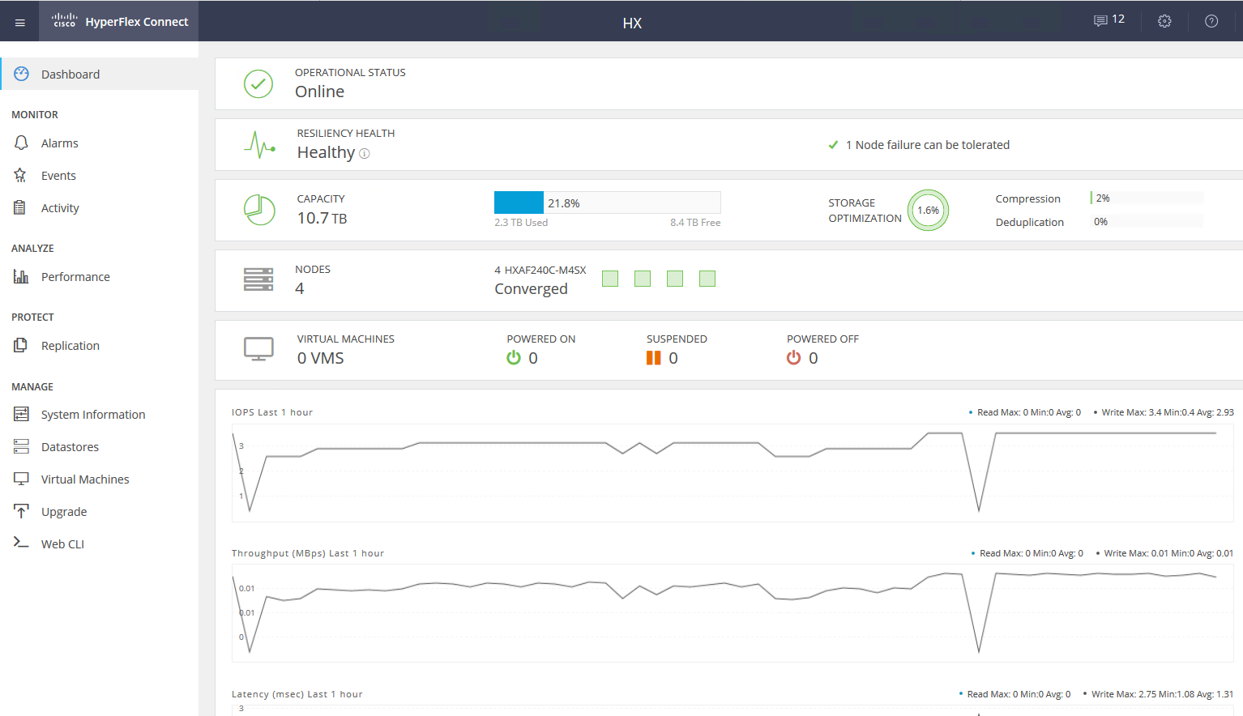Click the Capacity pie chart icon

259,210
